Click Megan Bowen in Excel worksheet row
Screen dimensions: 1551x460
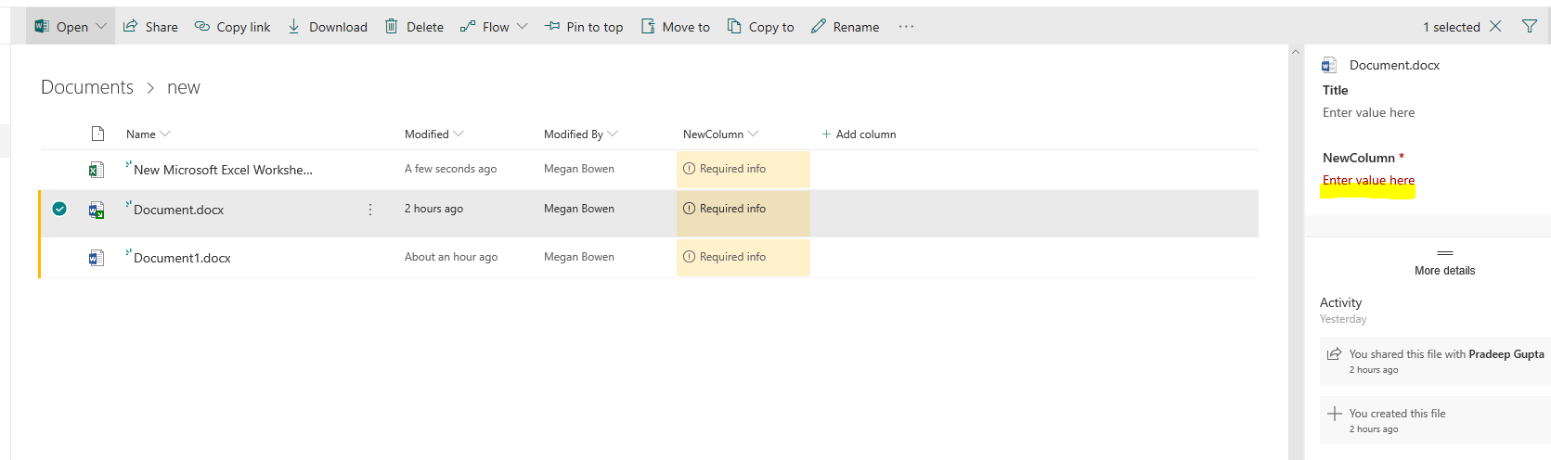[x=579, y=169]
